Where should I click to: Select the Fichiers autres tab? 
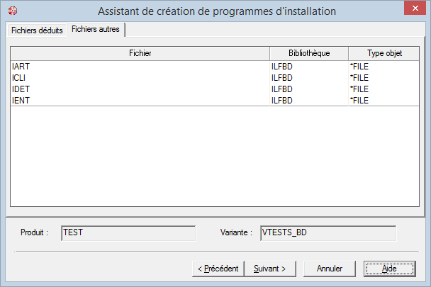point(95,30)
